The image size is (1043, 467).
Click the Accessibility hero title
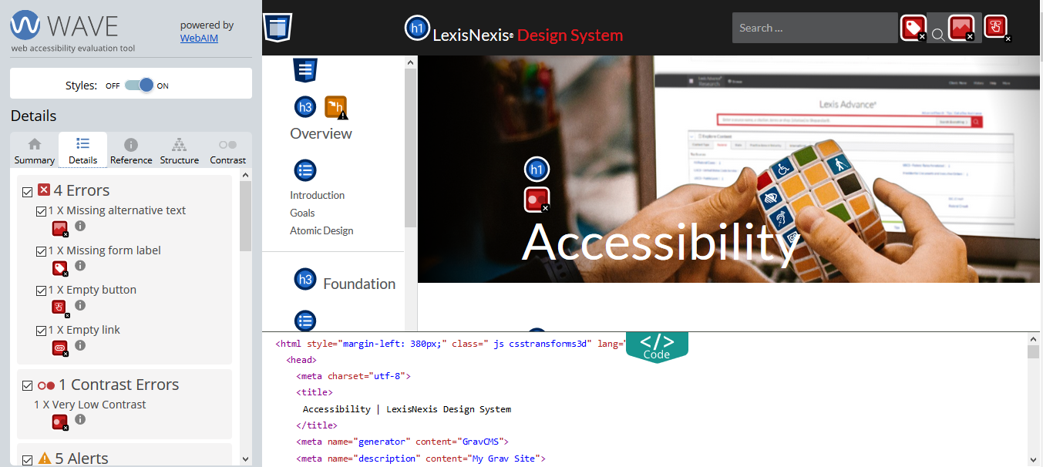pyautogui.click(x=661, y=241)
